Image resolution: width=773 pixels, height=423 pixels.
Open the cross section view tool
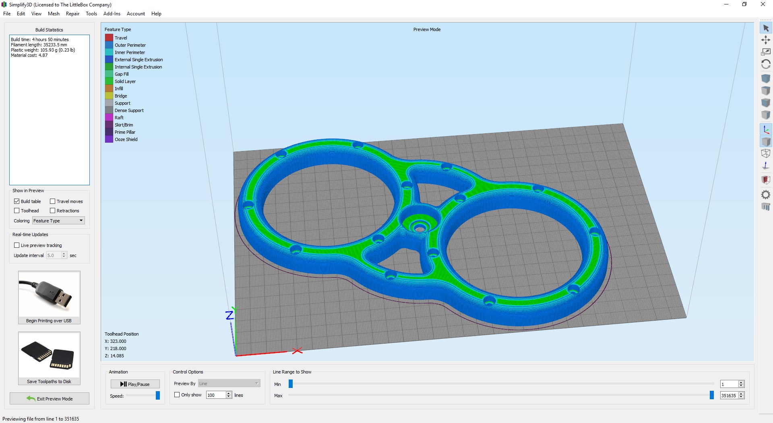(x=766, y=180)
